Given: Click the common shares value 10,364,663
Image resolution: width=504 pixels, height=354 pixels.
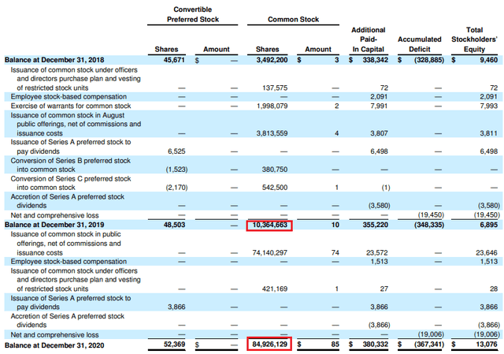Looking at the screenshot, I should click(x=269, y=225).
